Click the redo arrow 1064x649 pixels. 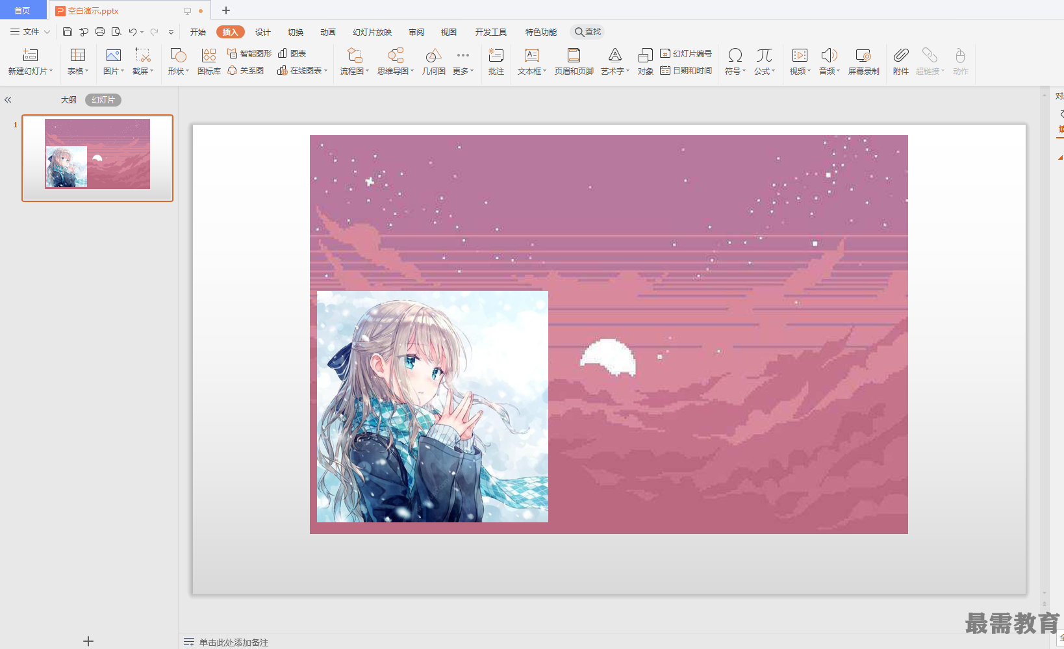154,31
